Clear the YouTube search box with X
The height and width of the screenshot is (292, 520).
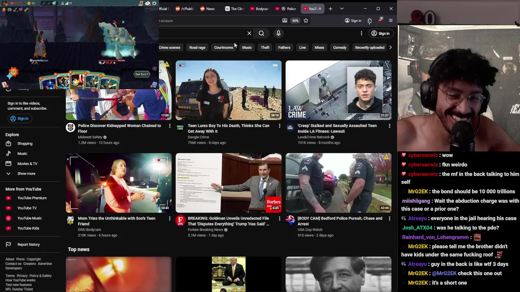[x=249, y=33]
